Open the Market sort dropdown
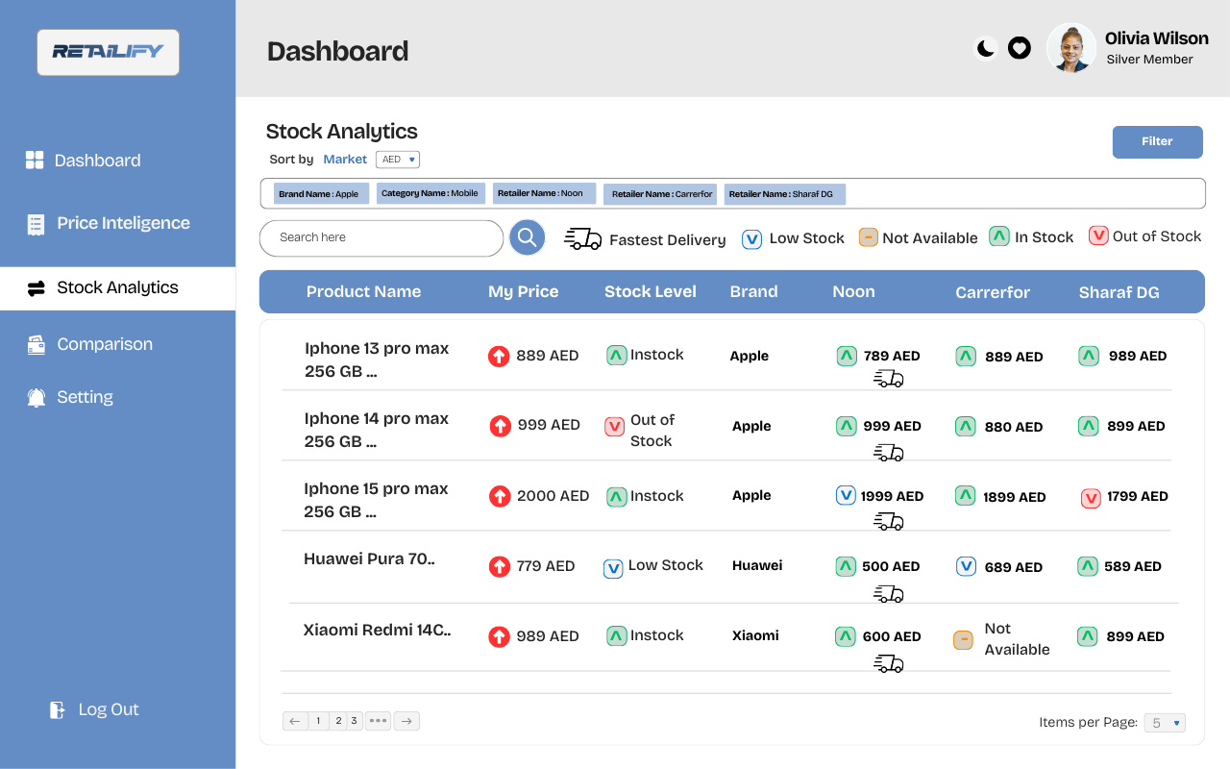The height and width of the screenshot is (769, 1230). click(345, 159)
